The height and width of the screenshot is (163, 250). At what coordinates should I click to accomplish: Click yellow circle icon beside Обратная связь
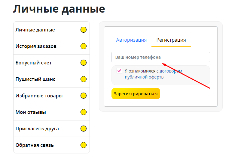[84, 145]
